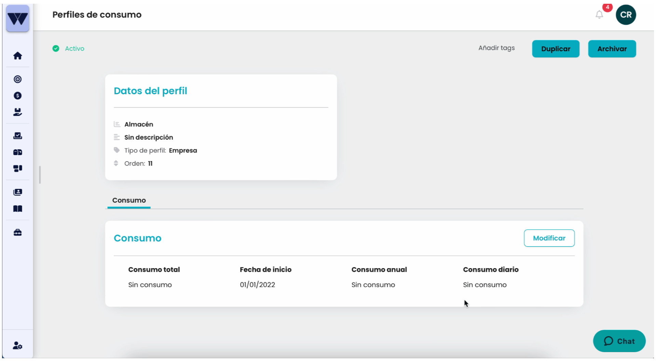This screenshot has height=362, width=656.
Task: Click the Añadir tags link
Action: (x=496, y=48)
